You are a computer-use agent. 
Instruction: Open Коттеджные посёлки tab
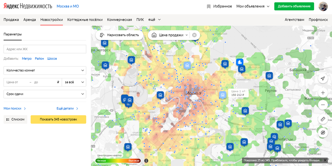[85, 20]
